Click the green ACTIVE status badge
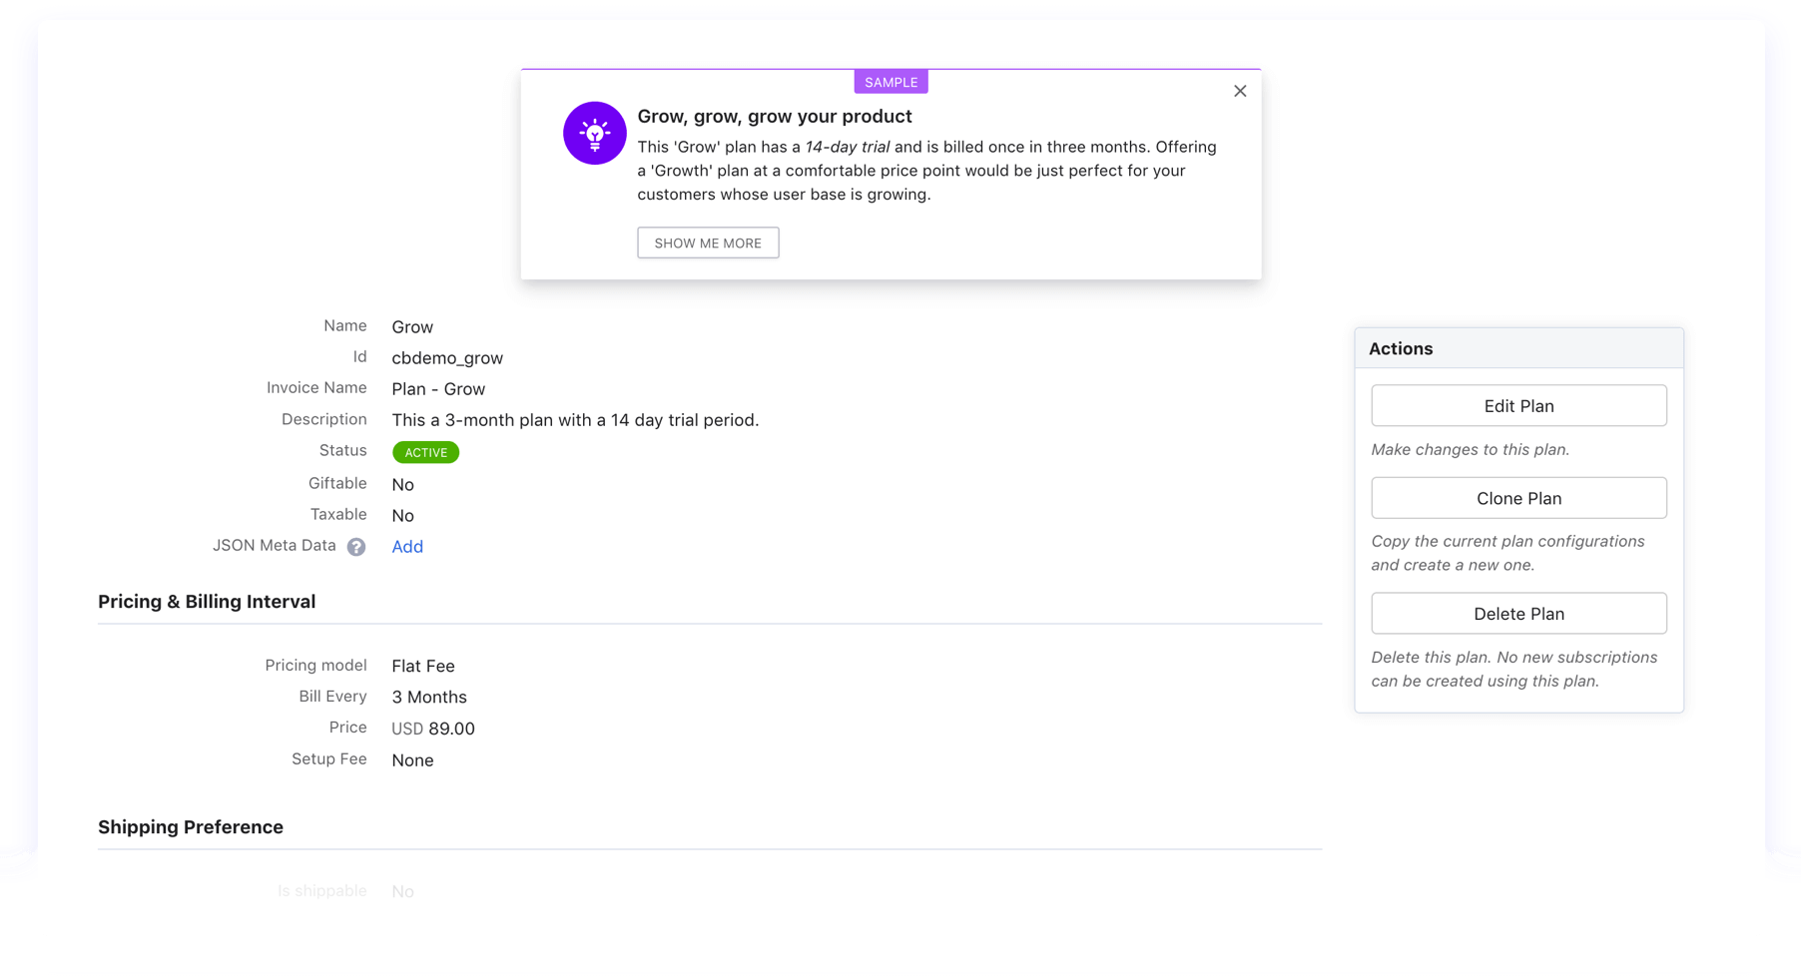Image resolution: width=1801 pixels, height=980 pixels. click(x=425, y=453)
